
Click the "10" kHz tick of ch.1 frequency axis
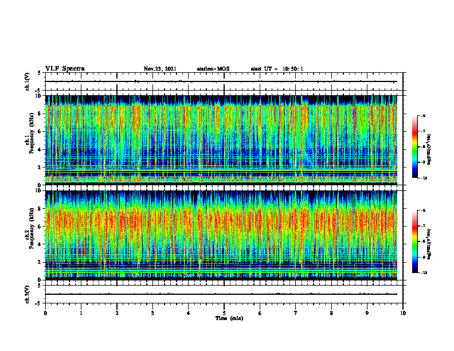[x=39, y=96]
